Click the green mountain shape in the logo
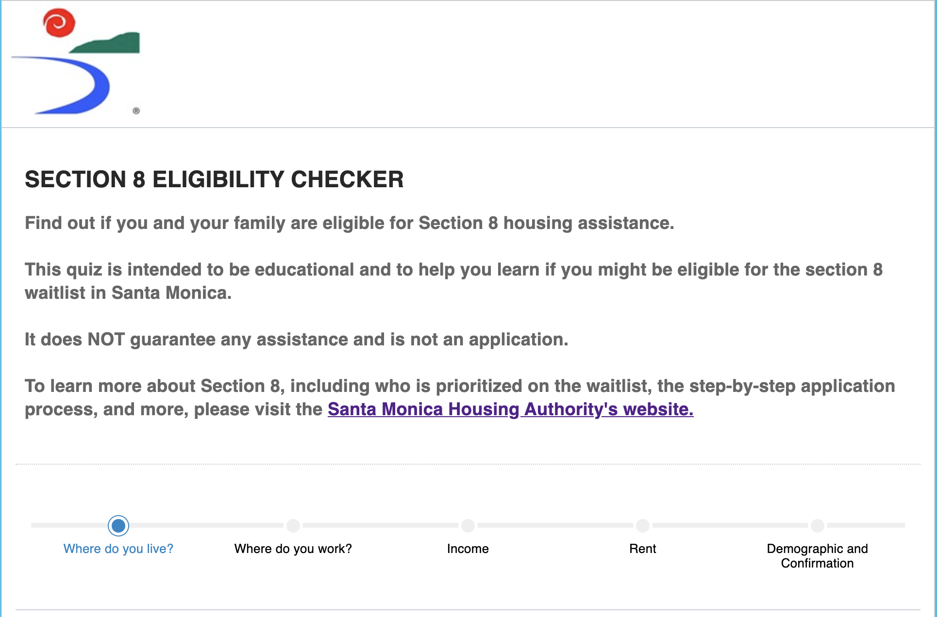The height and width of the screenshot is (617, 937). click(x=112, y=44)
